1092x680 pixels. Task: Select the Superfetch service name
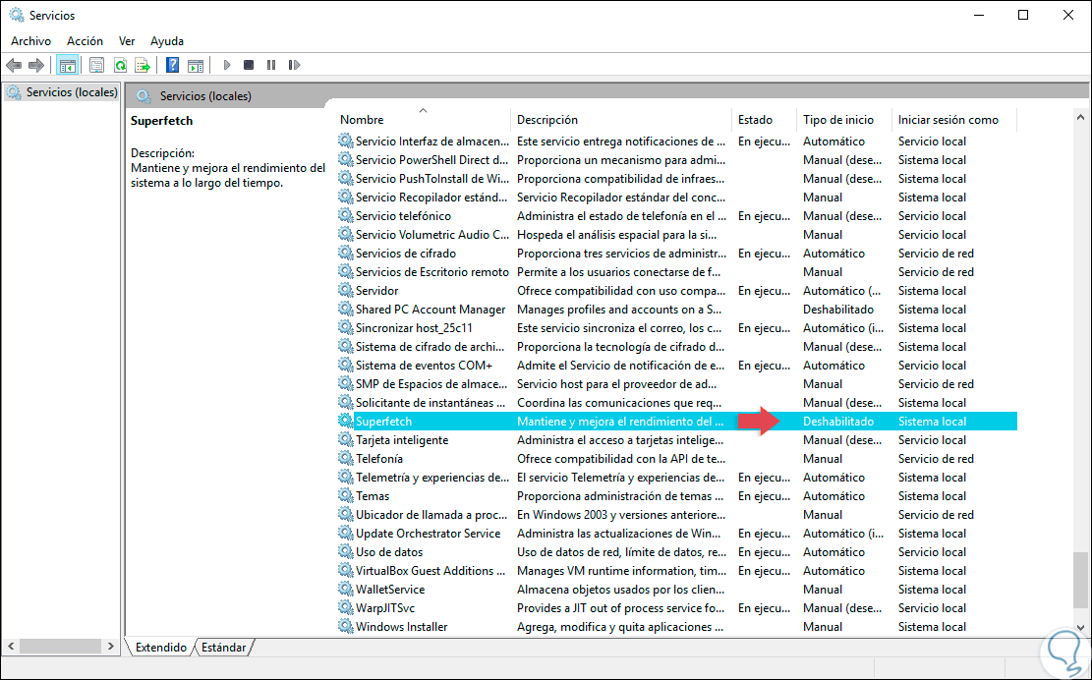point(383,422)
